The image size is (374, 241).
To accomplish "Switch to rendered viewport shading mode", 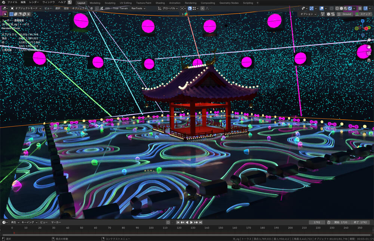I will [x=350, y=8].
